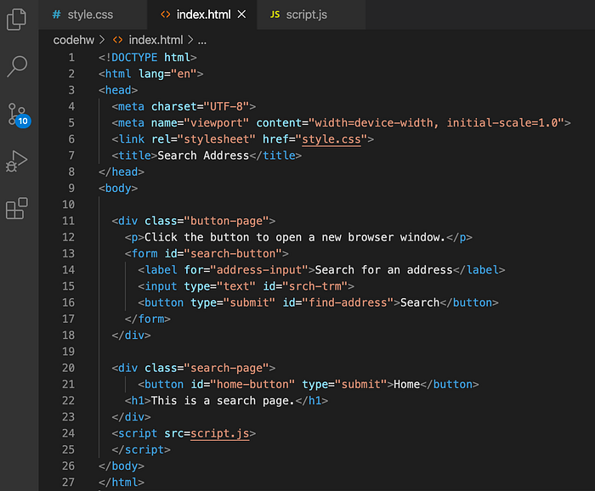Click the opening head tag on line 3
The image size is (595, 491).
pos(118,90)
